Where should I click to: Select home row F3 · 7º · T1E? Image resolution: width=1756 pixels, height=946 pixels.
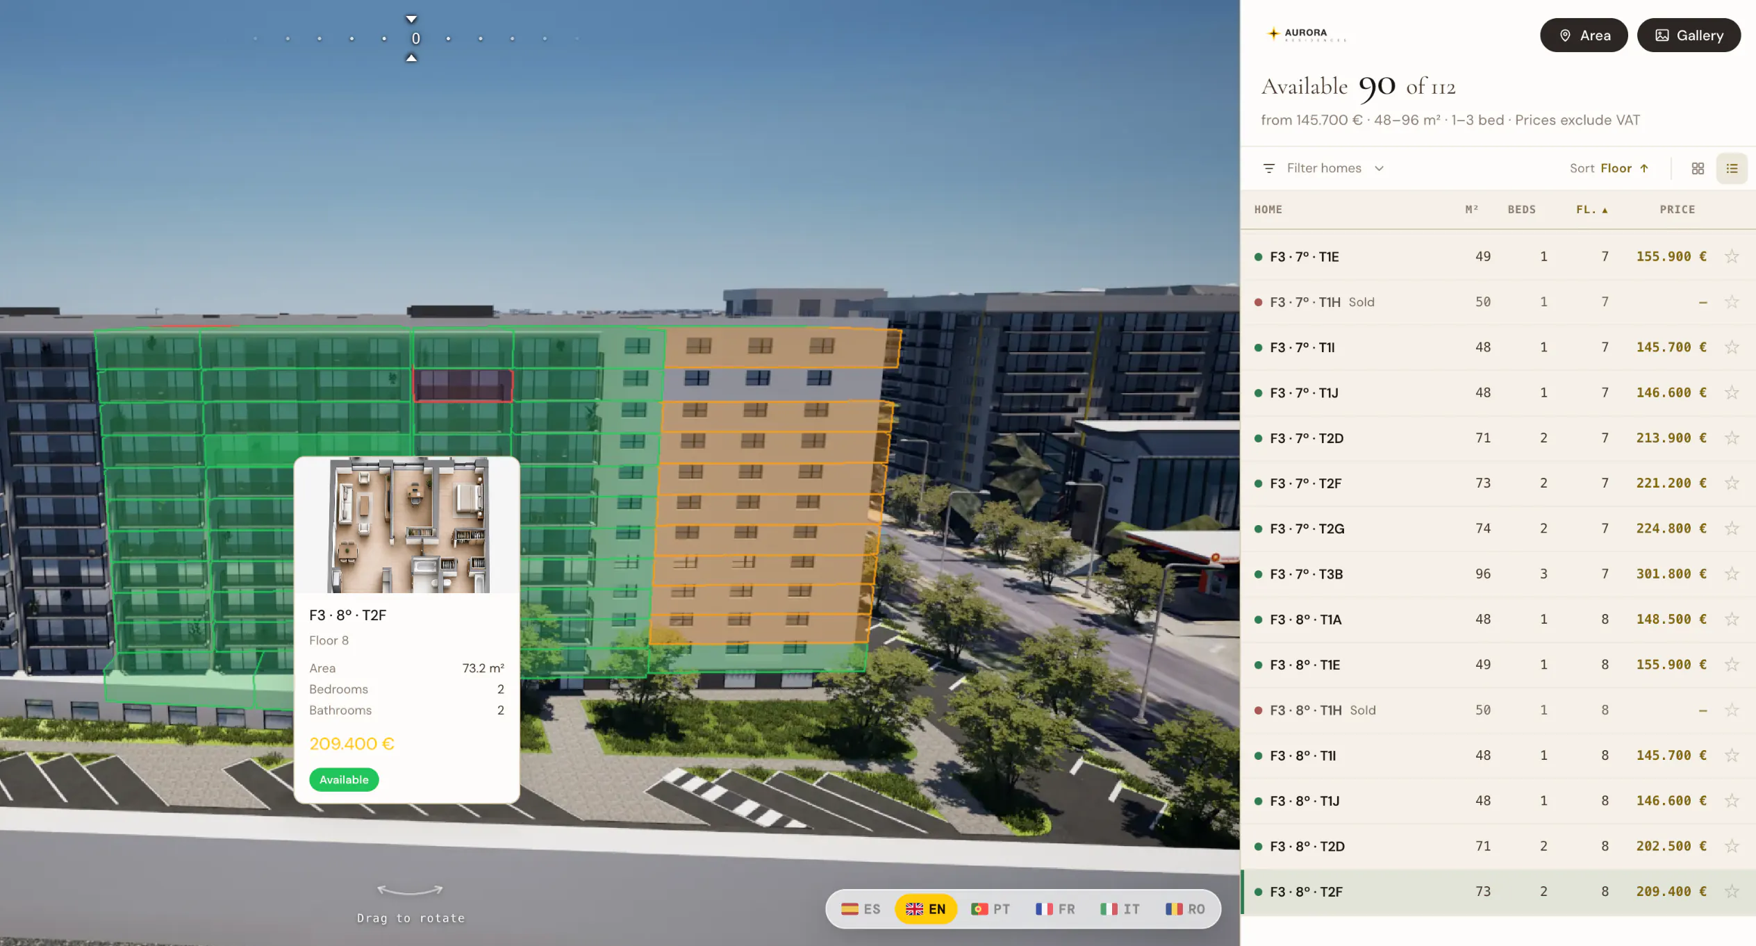click(x=1498, y=256)
